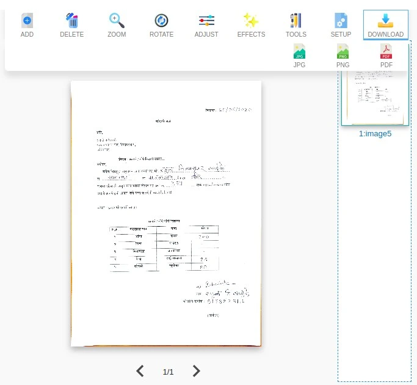The width and height of the screenshot is (417, 385).
Task: Click the empty area of the thumbnail panel
Action: coord(374,257)
